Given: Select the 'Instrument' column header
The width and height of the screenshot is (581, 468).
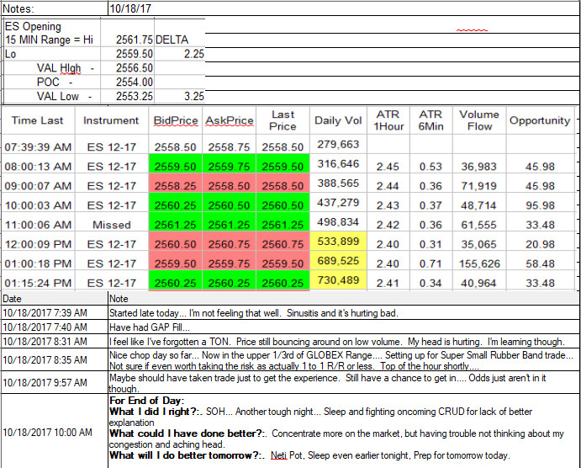Looking at the screenshot, I should (x=111, y=120).
